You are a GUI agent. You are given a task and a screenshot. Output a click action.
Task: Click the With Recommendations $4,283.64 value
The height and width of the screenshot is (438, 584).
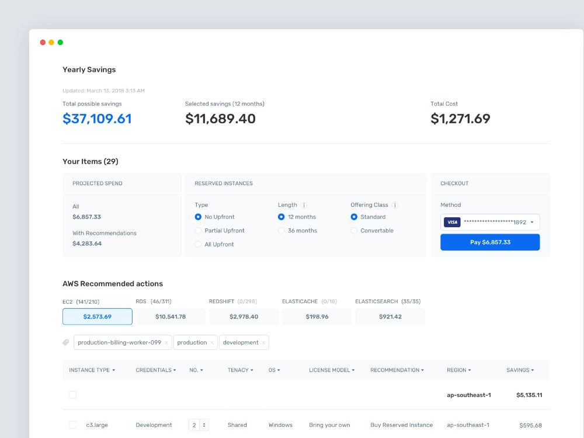pos(87,244)
